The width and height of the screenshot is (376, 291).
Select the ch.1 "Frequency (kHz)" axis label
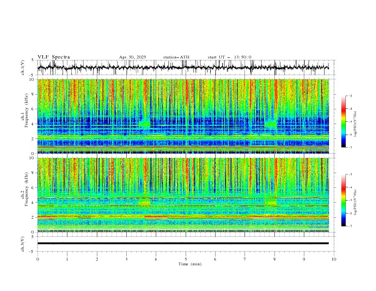tap(26, 109)
